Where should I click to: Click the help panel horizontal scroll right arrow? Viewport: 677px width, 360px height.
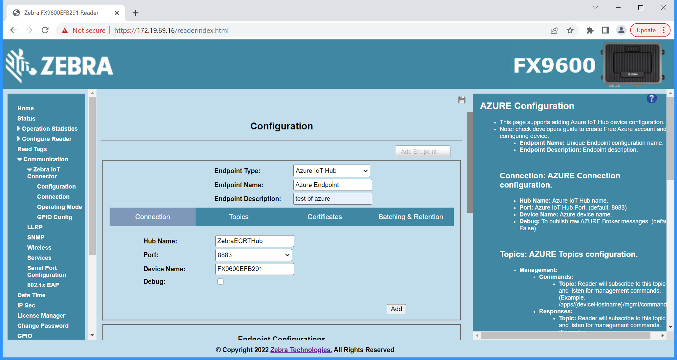point(662,336)
